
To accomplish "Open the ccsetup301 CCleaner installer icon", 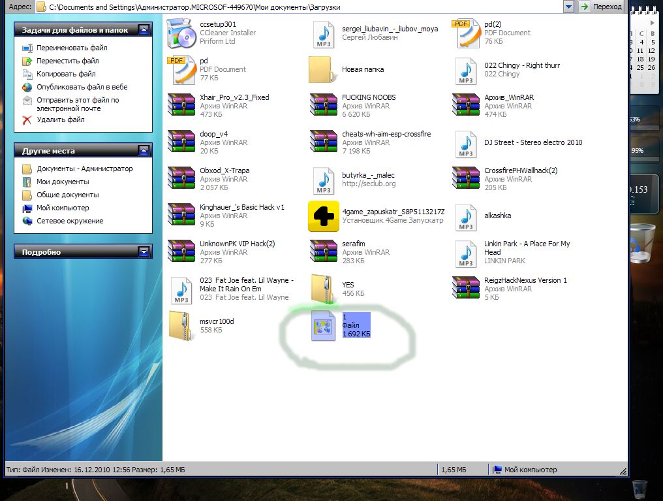I will (x=181, y=33).
